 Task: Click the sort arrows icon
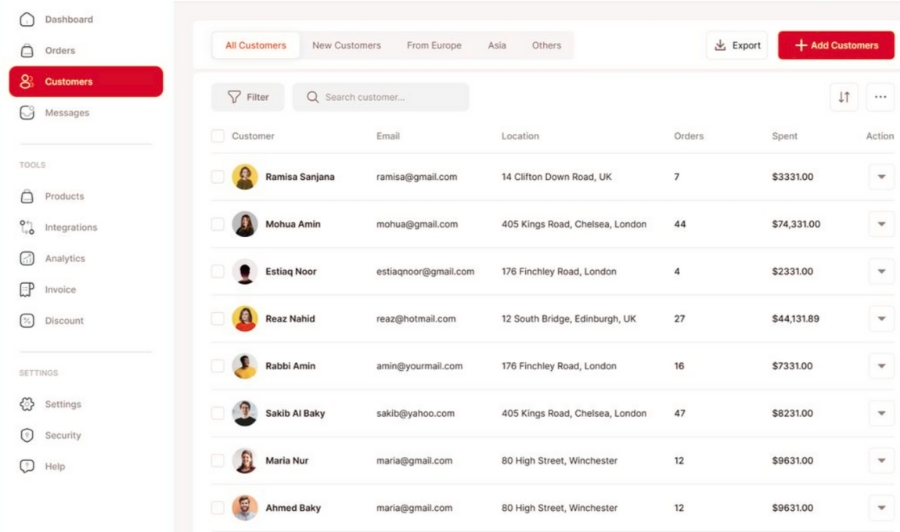coord(844,97)
